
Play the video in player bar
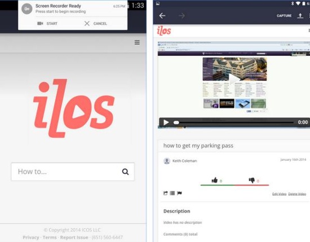click(x=166, y=122)
